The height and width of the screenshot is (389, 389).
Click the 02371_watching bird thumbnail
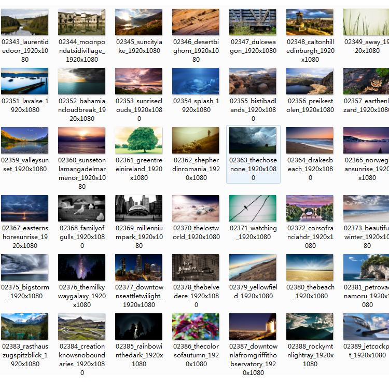coord(253,208)
